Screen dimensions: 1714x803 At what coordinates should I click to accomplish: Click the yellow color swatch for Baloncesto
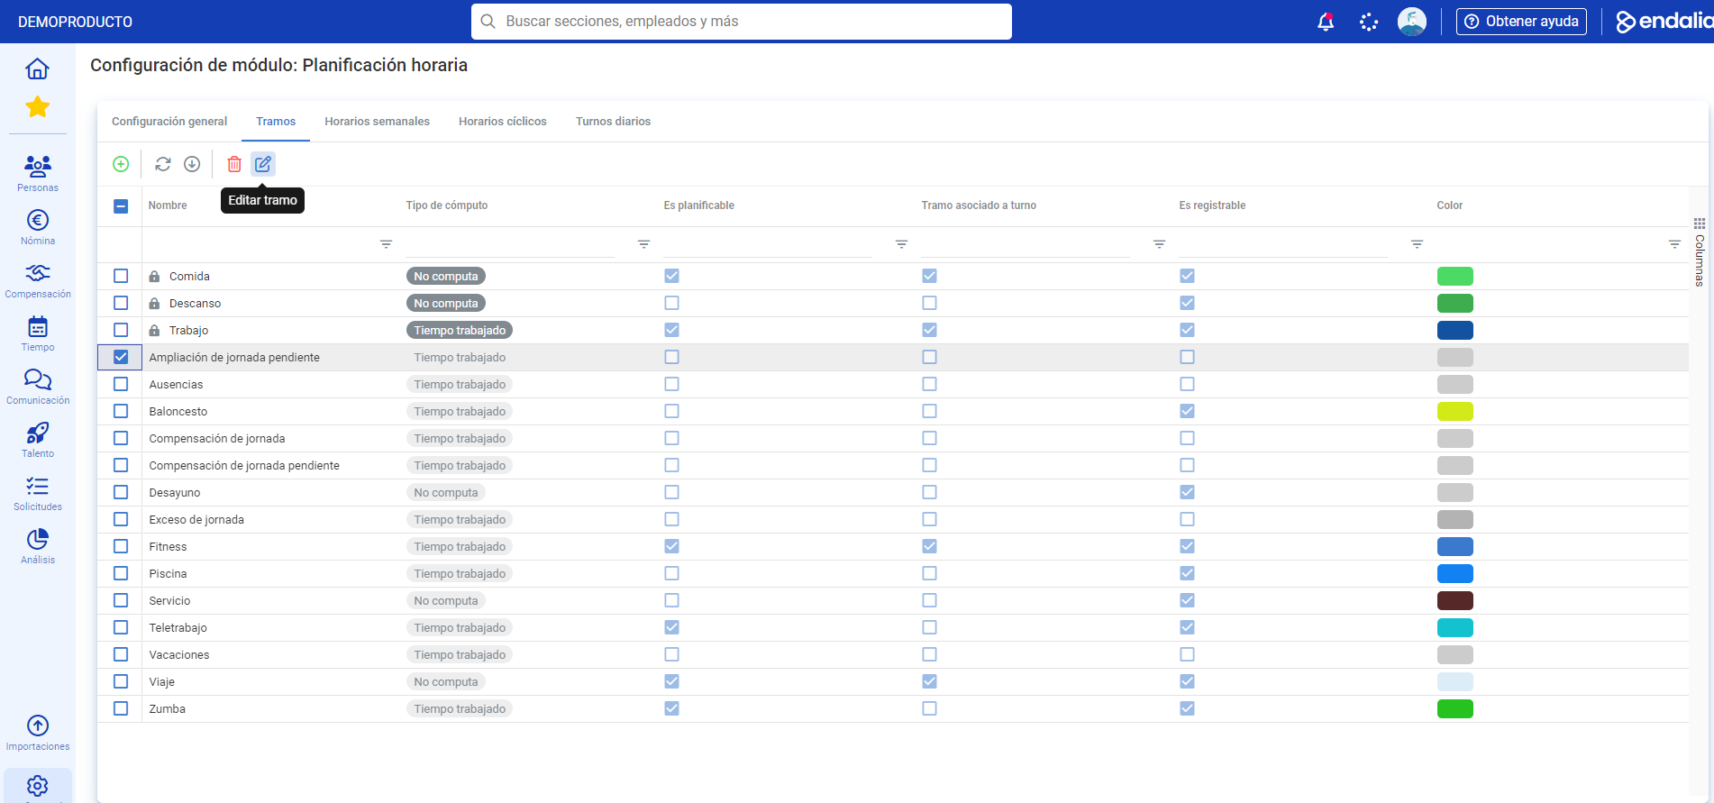(1454, 411)
